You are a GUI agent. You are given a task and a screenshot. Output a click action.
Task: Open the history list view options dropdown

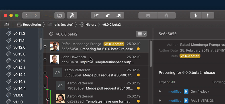pos(141,34)
